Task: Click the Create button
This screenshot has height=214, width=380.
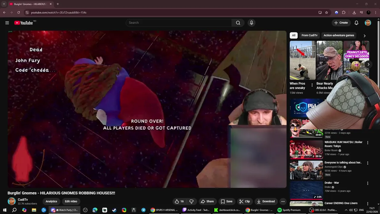Action: coord(341,23)
